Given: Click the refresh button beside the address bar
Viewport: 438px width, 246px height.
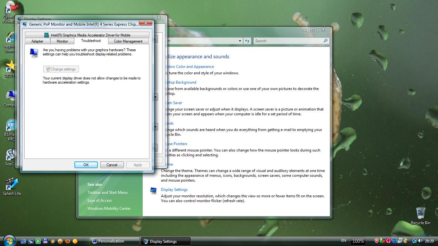Looking at the screenshot, I should coord(247,41).
